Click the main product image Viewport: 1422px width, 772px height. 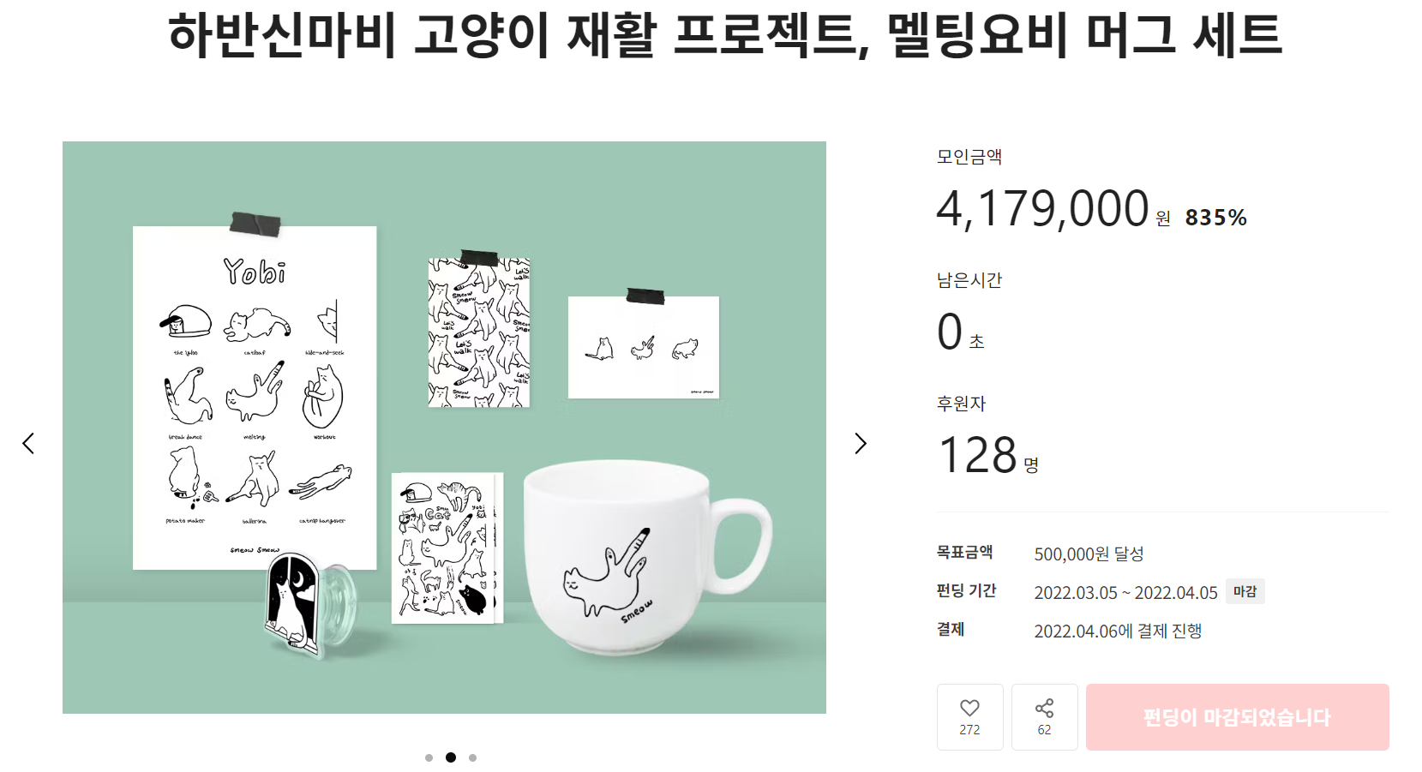point(444,428)
